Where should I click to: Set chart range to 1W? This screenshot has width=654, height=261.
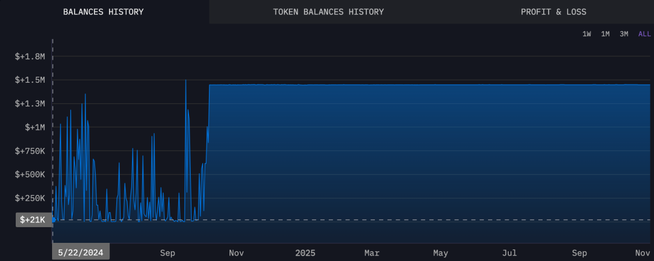pyautogui.click(x=587, y=34)
